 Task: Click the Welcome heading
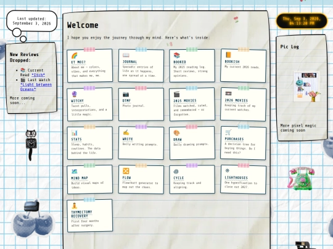(x=83, y=25)
